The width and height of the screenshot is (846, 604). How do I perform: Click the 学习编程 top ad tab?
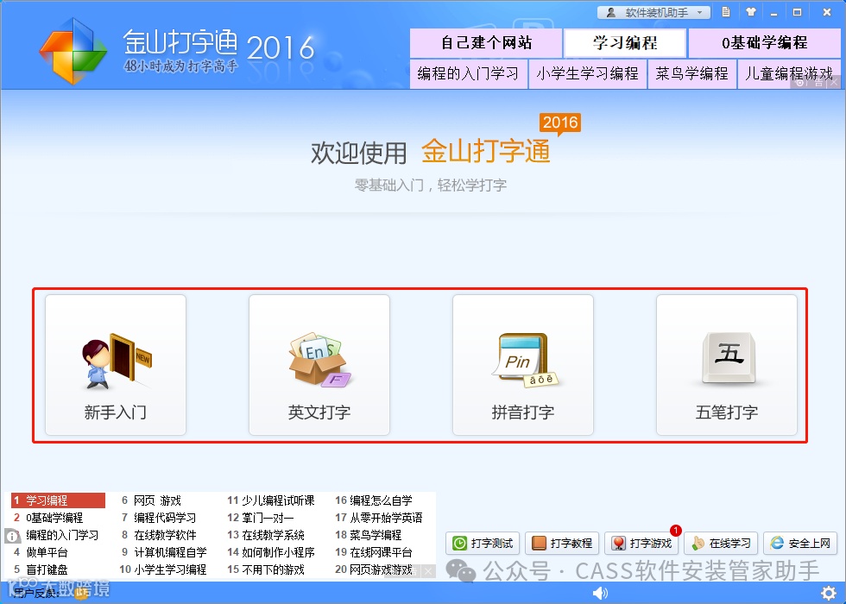[x=625, y=42]
